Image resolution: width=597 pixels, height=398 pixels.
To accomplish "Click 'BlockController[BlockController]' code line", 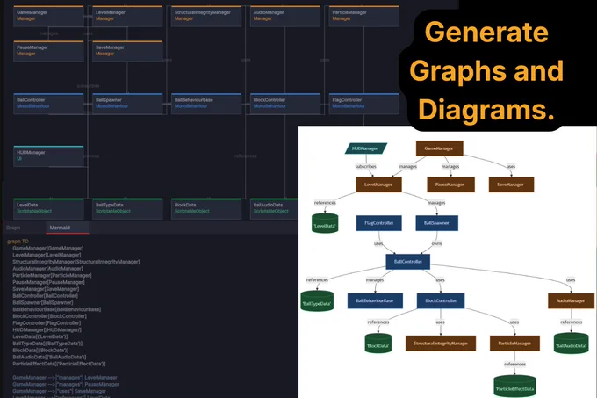I will point(49,316).
